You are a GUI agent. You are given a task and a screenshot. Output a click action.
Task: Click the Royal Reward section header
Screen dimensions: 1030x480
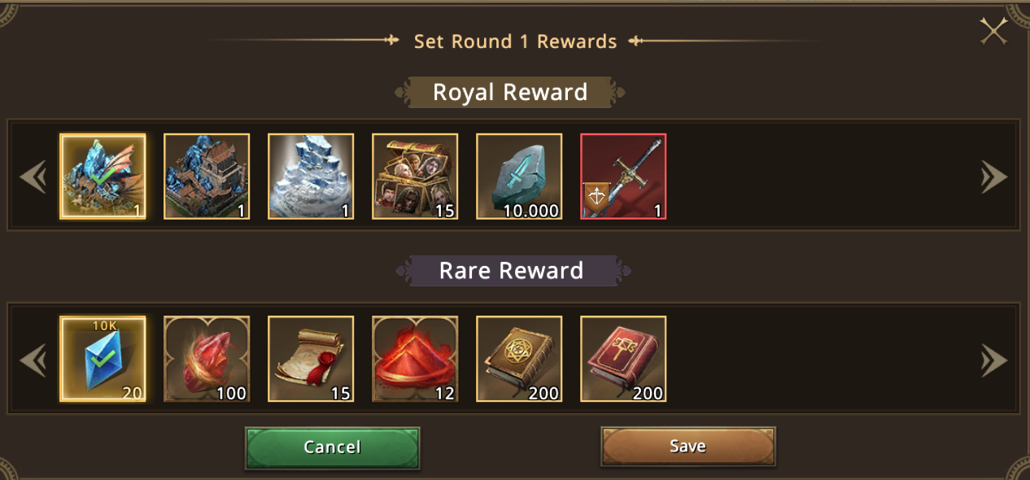[510, 92]
